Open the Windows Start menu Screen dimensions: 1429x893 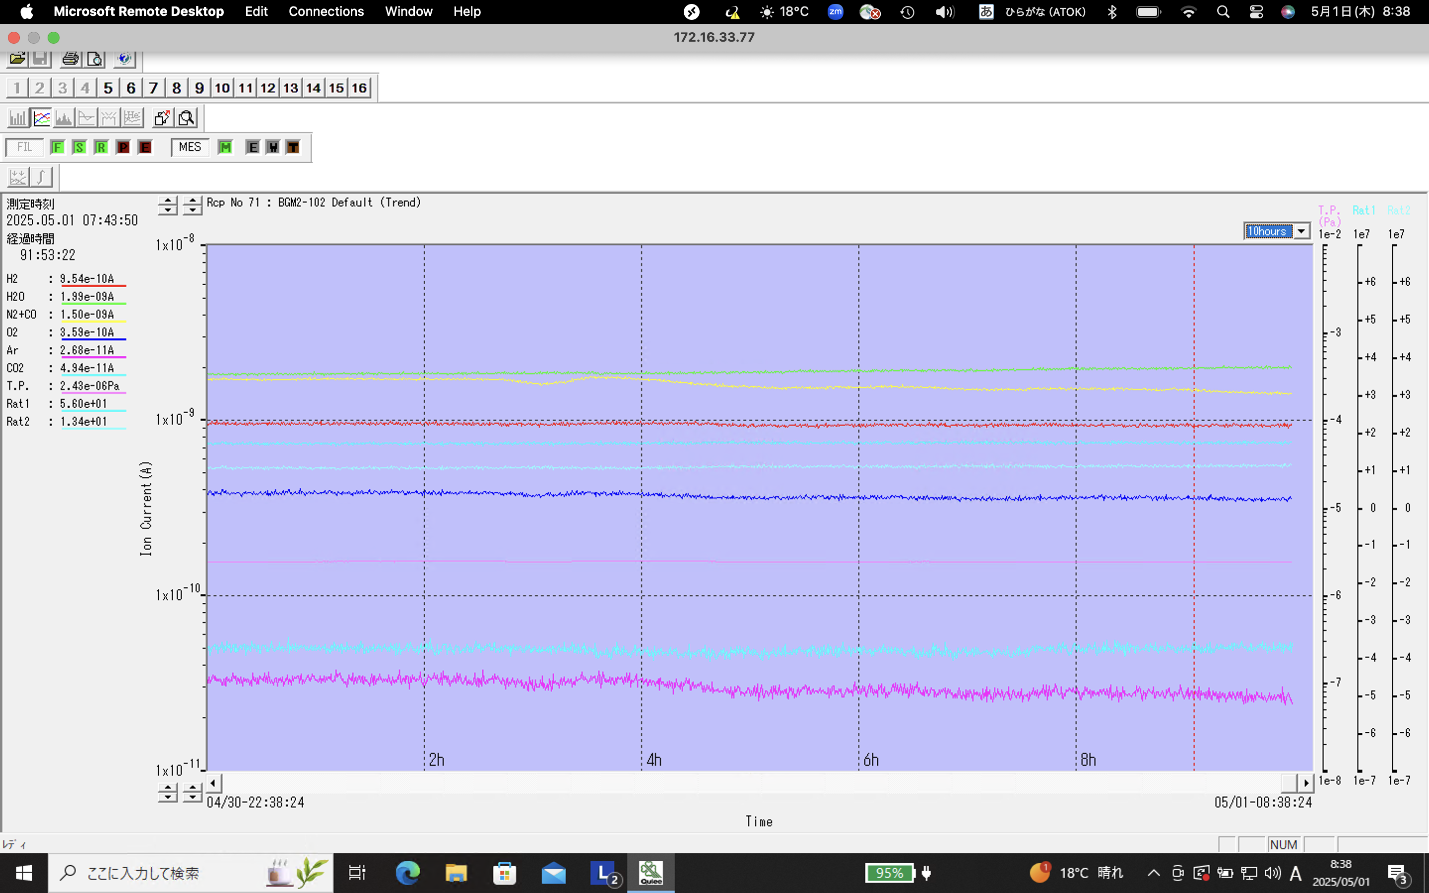(24, 872)
